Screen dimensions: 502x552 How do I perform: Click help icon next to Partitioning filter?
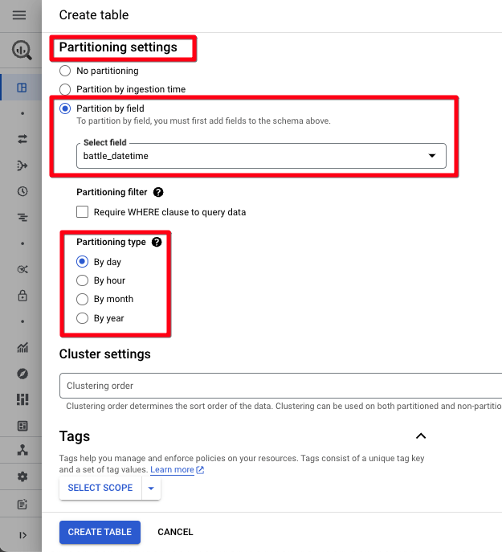(x=158, y=192)
